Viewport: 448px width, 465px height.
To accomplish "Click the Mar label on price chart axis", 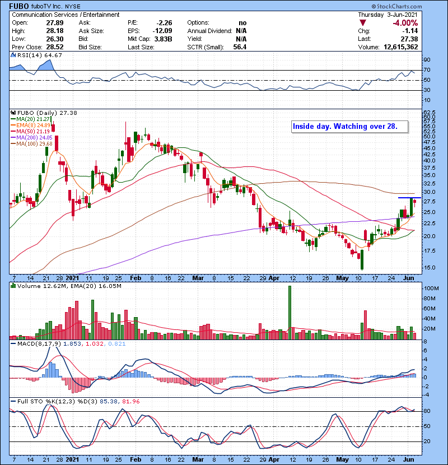I will [x=198, y=278].
